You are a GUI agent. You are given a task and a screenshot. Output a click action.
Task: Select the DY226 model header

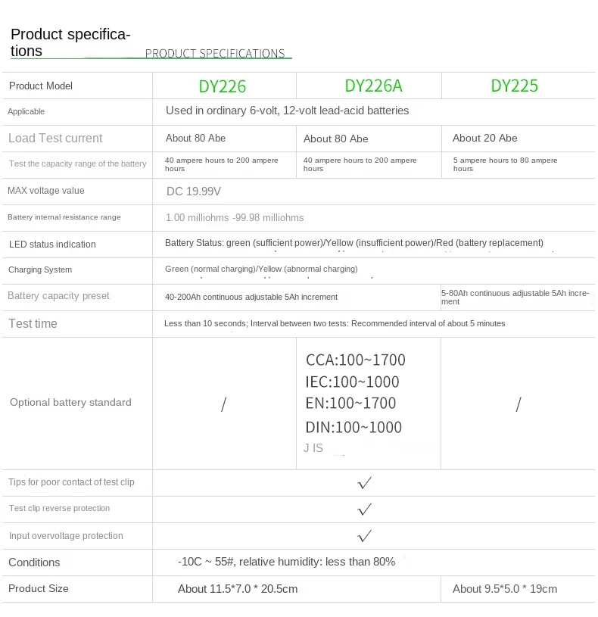223,86
